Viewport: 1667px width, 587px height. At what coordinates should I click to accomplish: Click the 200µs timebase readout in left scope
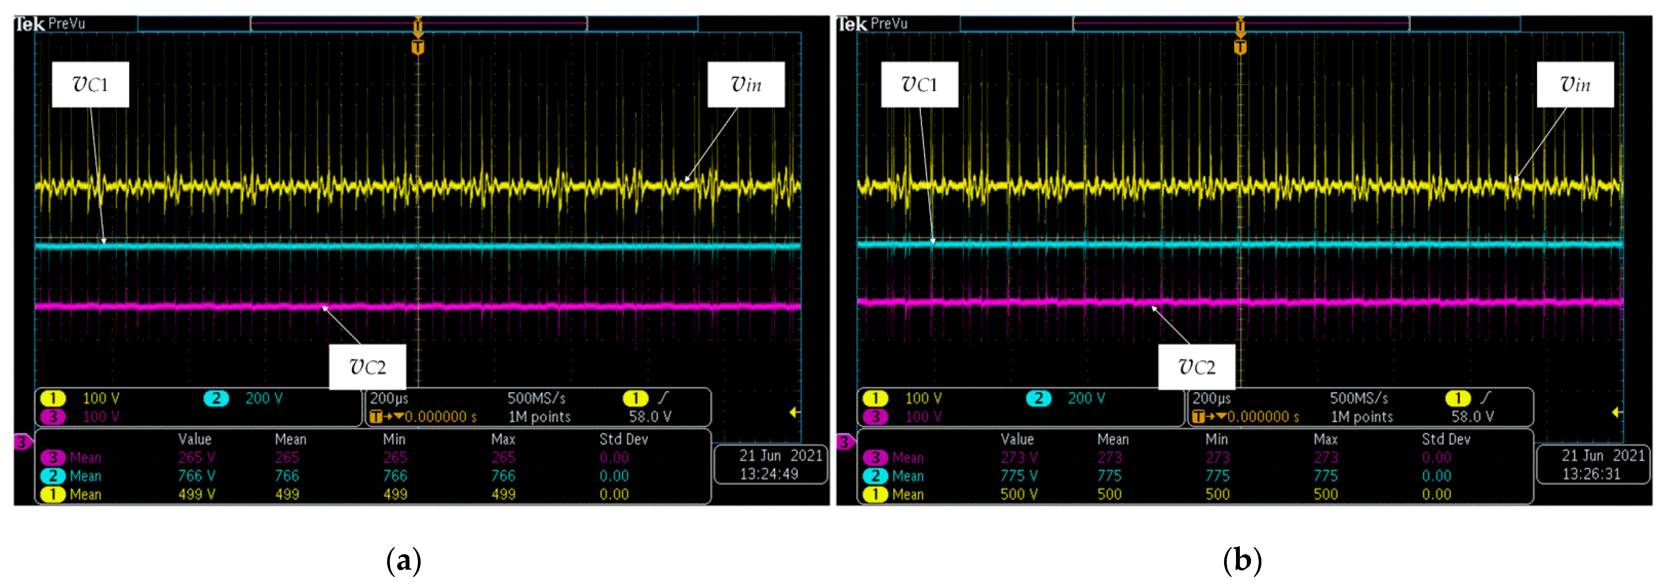click(389, 398)
